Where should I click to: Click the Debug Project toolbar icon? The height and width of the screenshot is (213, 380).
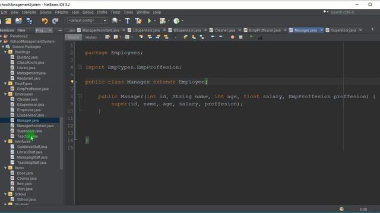pyautogui.click(x=163, y=21)
